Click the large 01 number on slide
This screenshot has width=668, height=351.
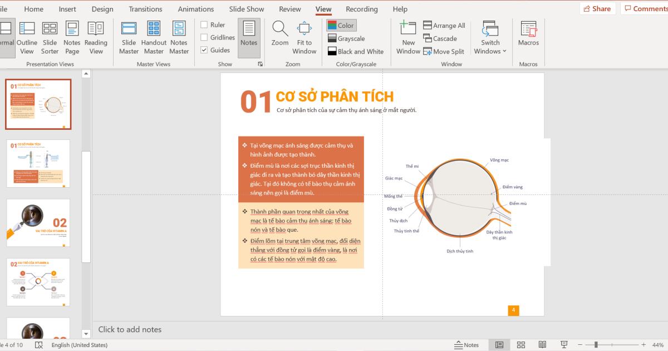[x=256, y=102]
